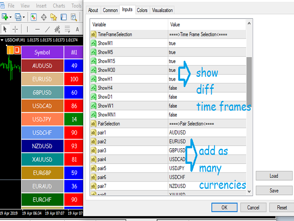Switch to the About tab
This screenshot has height=221, width=294.
(x=93, y=10)
